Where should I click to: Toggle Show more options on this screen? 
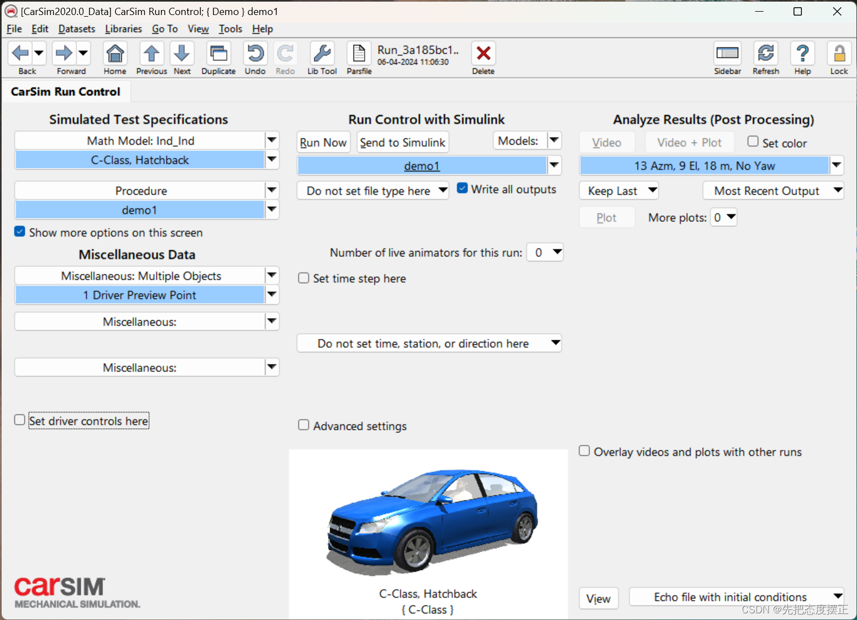click(19, 232)
